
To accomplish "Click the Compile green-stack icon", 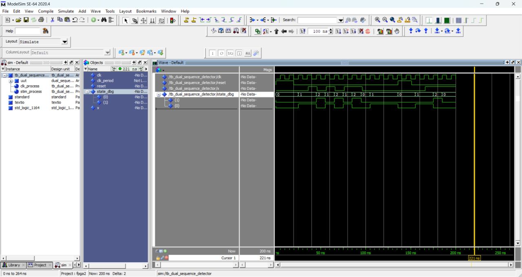I will (x=258, y=31).
